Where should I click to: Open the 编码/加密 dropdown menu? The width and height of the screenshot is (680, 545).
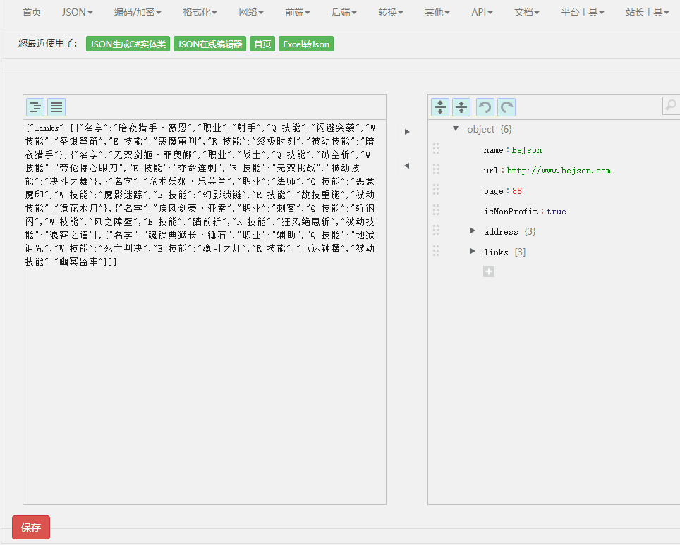tap(138, 12)
